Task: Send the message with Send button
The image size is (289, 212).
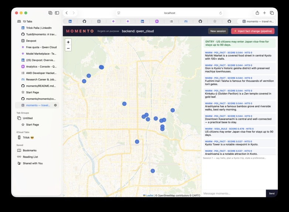Action: [x=272, y=194]
